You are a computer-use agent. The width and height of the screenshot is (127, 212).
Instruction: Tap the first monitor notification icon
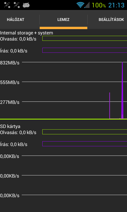[x=7, y=5]
